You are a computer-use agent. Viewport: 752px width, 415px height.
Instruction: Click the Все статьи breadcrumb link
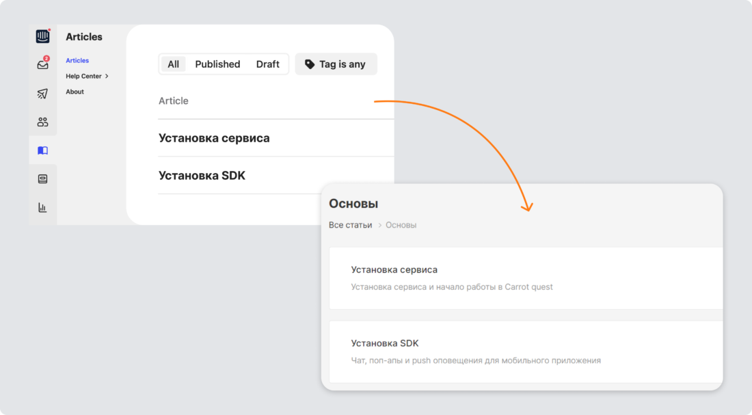[x=350, y=225]
